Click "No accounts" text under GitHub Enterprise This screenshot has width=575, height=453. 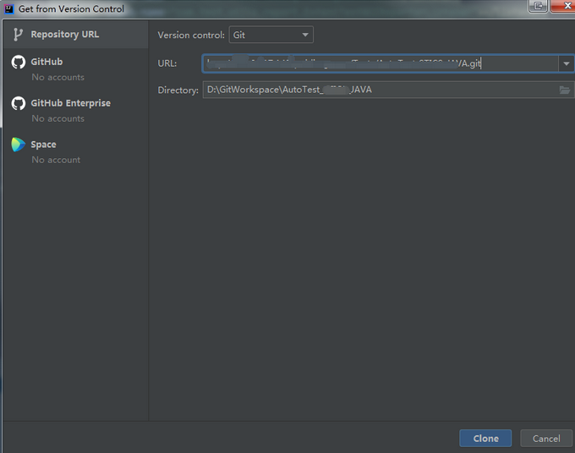[57, 118]
